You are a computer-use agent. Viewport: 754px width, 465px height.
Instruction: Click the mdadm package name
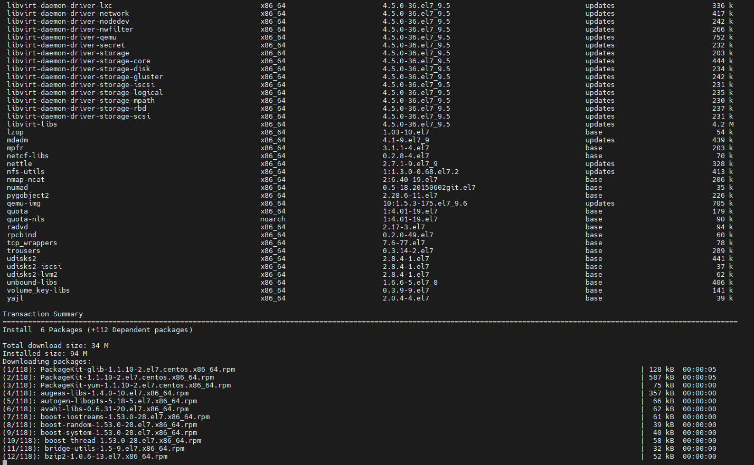pos(17,140)
